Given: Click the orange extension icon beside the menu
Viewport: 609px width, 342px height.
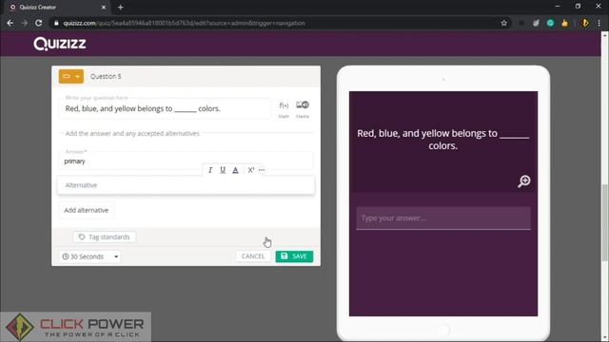Looking at the screenshot, I should 585,23.
